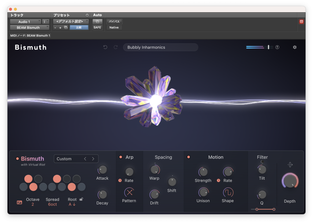Viewport: 313px width, 223px height.
Task: Click the red target button in Pro Tools header
Action: [301, 22]
